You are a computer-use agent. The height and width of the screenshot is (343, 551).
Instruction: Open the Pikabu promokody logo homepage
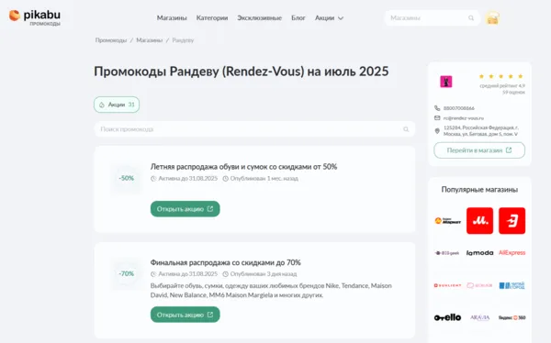35,17
